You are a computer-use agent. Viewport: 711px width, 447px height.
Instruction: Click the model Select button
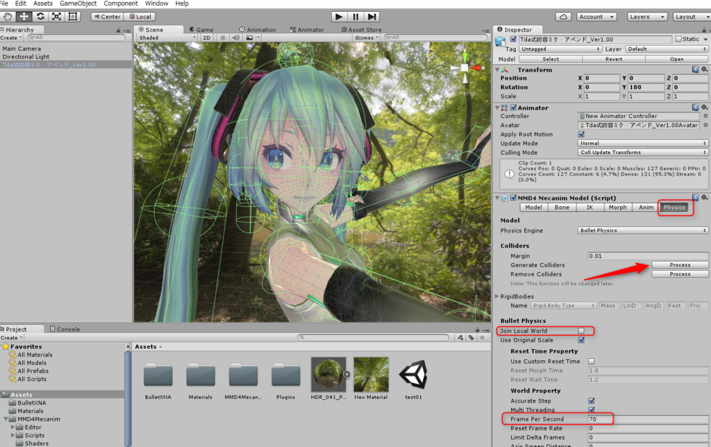tap(551, 60)
